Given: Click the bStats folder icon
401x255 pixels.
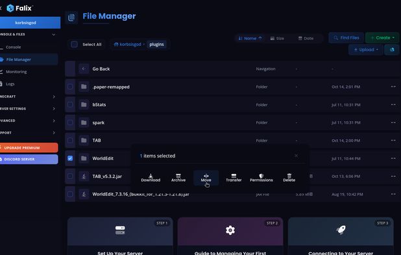Looking at the screenshot, I should tap(84, 105).
